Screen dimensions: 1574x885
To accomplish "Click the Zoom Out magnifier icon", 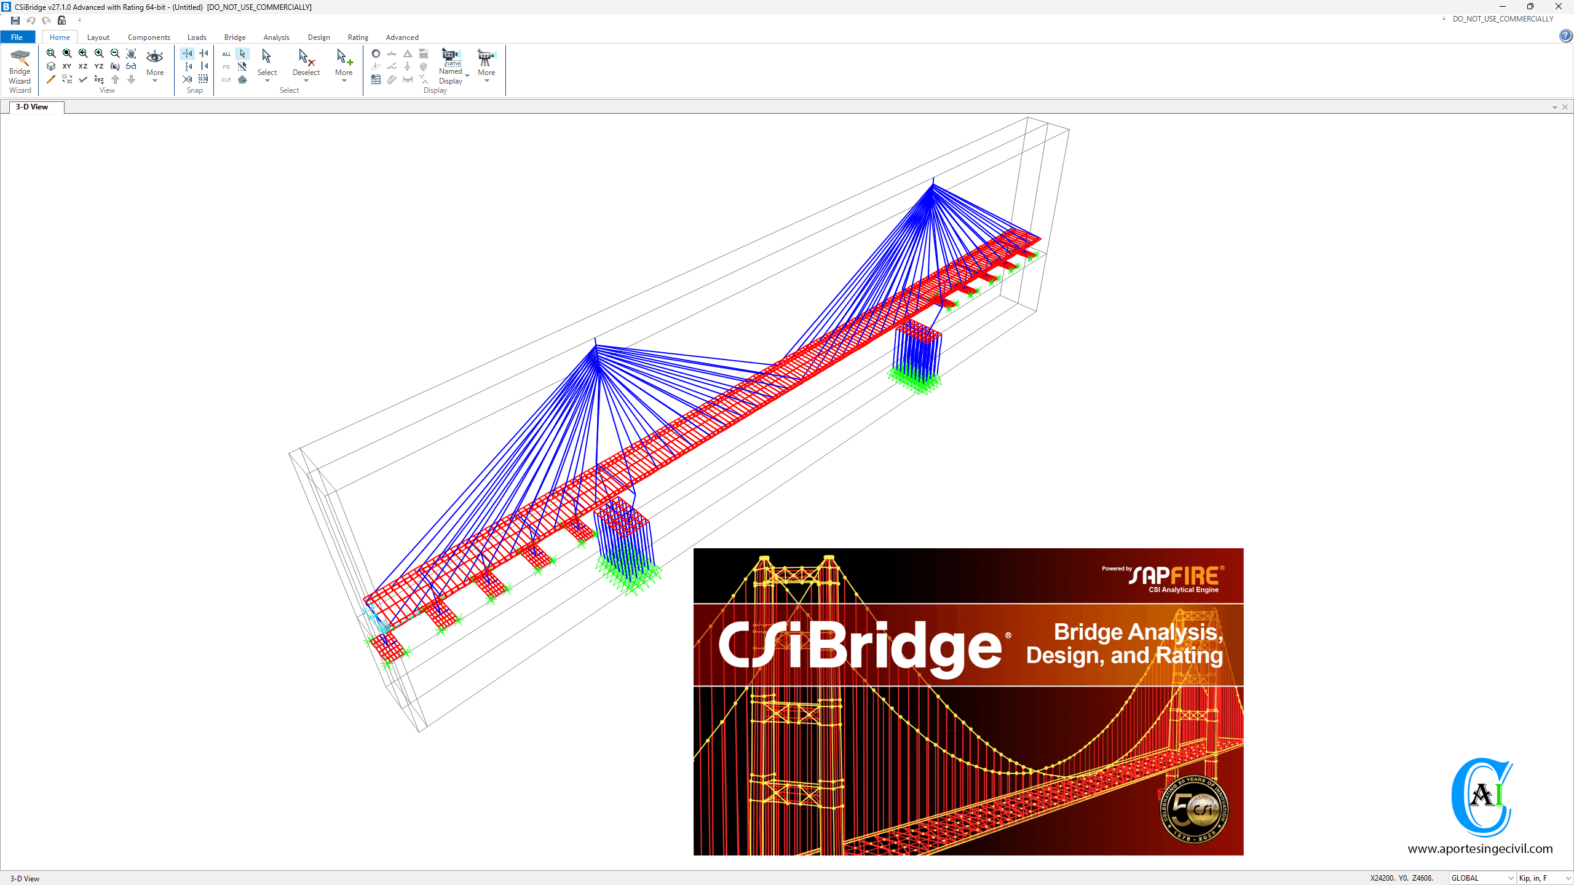I will pos(115,53).
